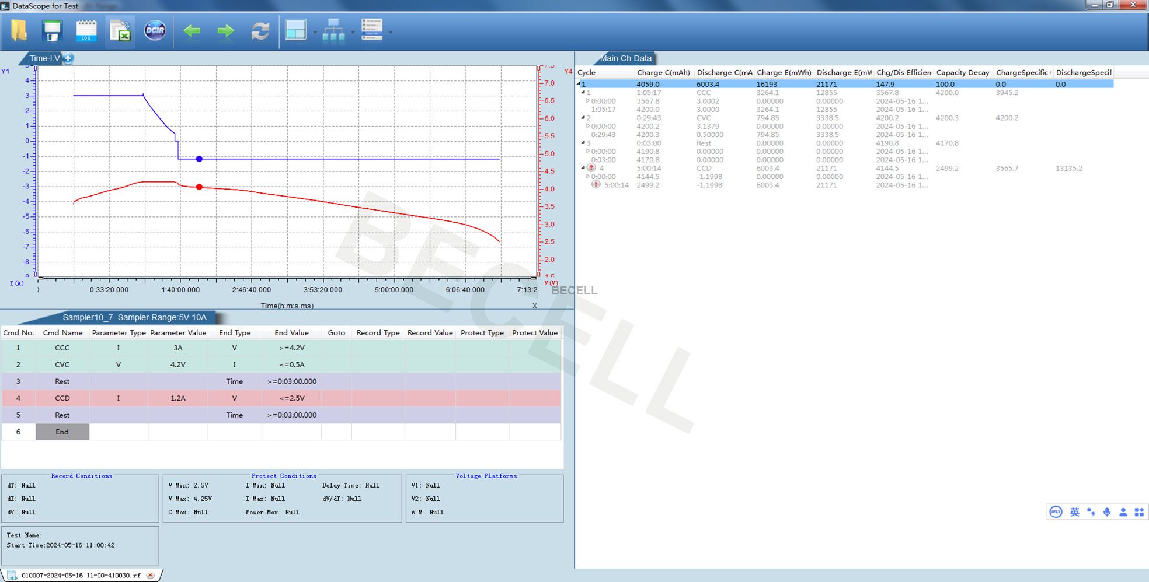Click the window layout panel icon
Image resolution: width=1149 pixels, height=582 pixels.
[x=296, y=30]
